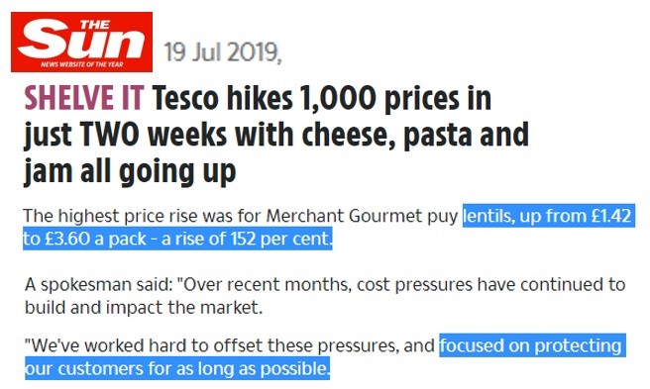Click the SHELVE IT kicker text
Screen dimensions: 650x389
[x=84, y=99]
